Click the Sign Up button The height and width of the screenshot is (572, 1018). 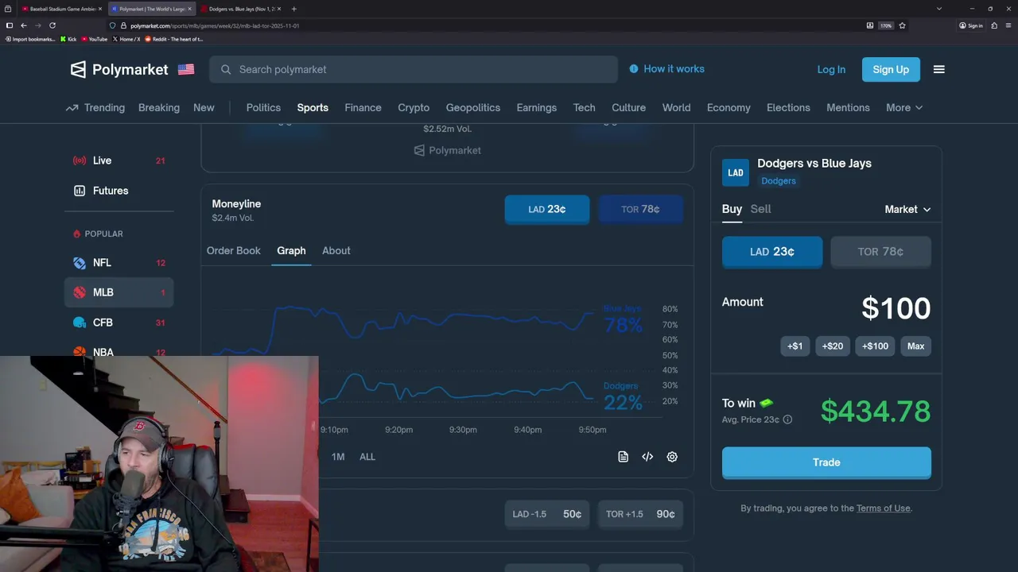891,69
